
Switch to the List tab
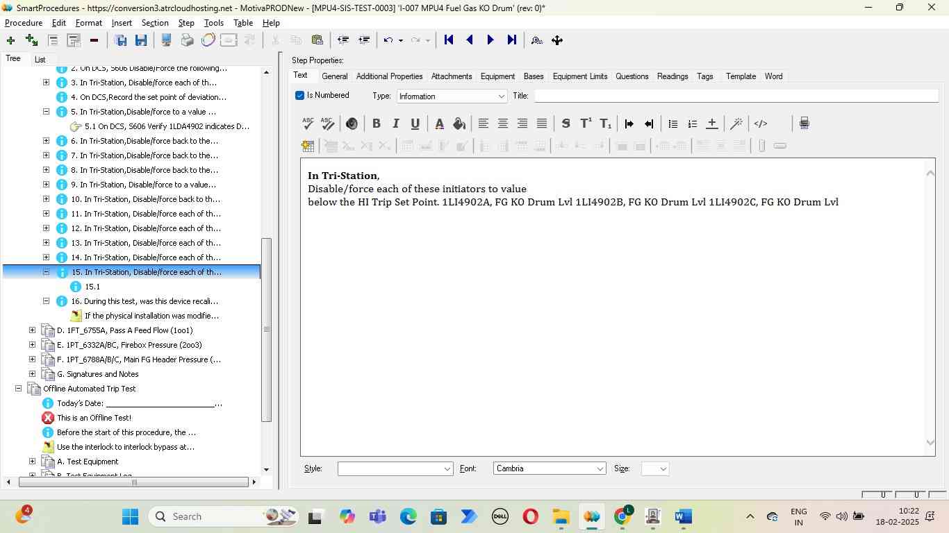(x=40, y=60)
